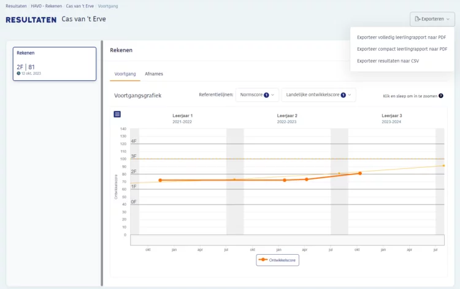Toggle the Ontwikkelscore legend item

[x=277, y=260]
